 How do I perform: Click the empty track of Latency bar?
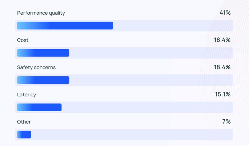[147, 107]
